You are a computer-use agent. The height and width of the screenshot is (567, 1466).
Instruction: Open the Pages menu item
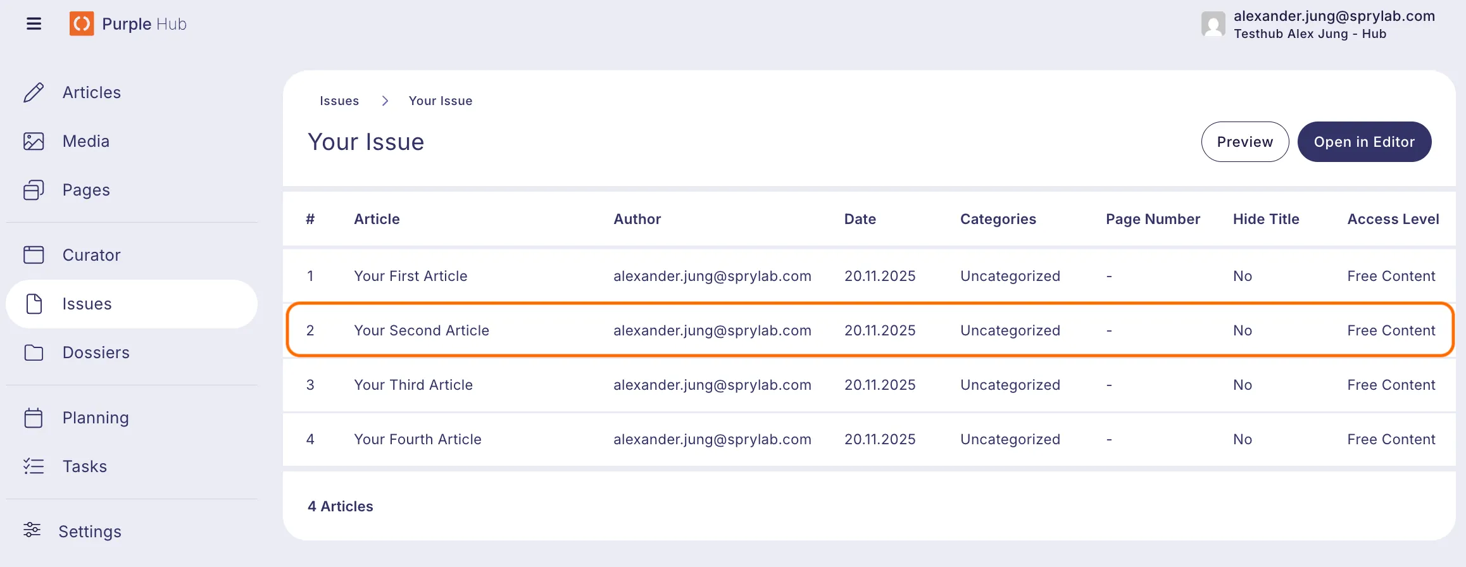click(86, 190)
